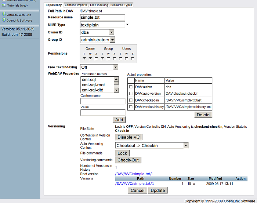Open the Free Text Indexing dropdown
257x203 pixels.
99,67
